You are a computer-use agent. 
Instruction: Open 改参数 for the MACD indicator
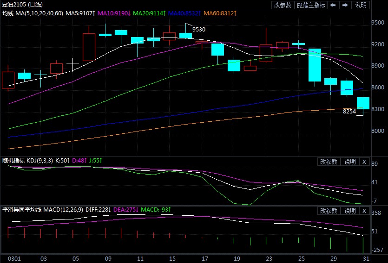tap(329, 211)
